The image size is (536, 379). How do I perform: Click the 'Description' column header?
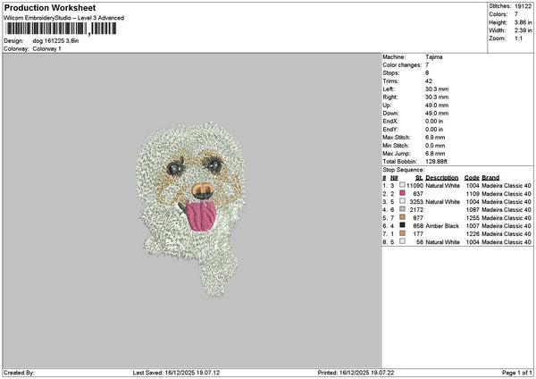tap(441, 178)
